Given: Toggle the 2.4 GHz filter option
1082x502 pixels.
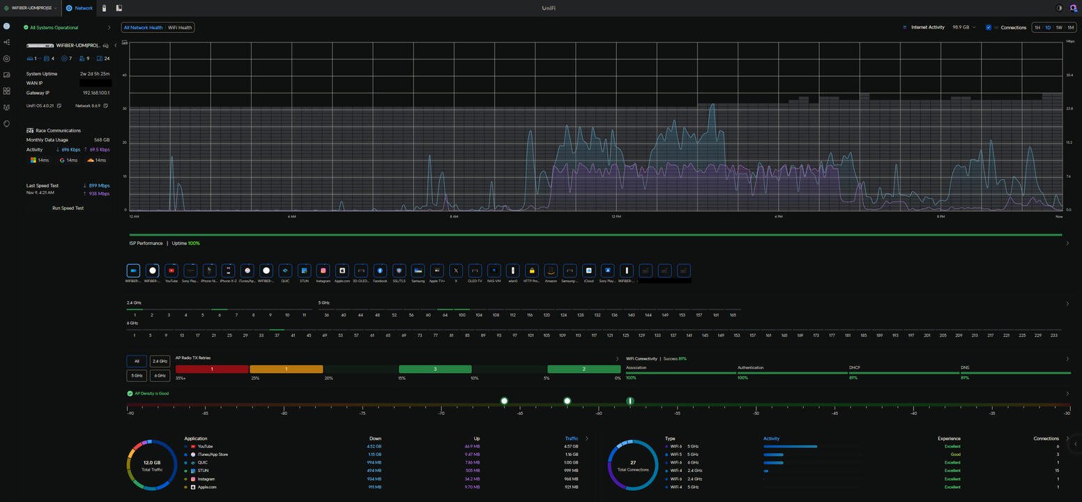Looking at the screenshot, I should pyautogui.click(x=160, y=361).
